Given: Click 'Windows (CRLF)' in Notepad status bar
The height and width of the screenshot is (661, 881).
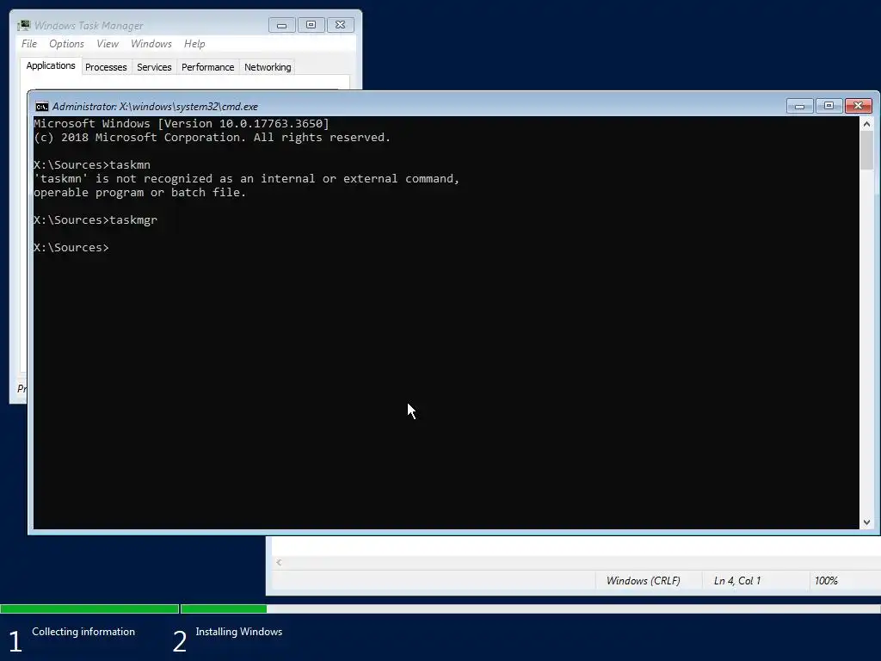Looking at the screenshot, I should [x=644, y=581].
